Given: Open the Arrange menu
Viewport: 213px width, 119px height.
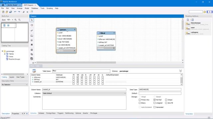Looking at the screenshot, I should 20,8.
